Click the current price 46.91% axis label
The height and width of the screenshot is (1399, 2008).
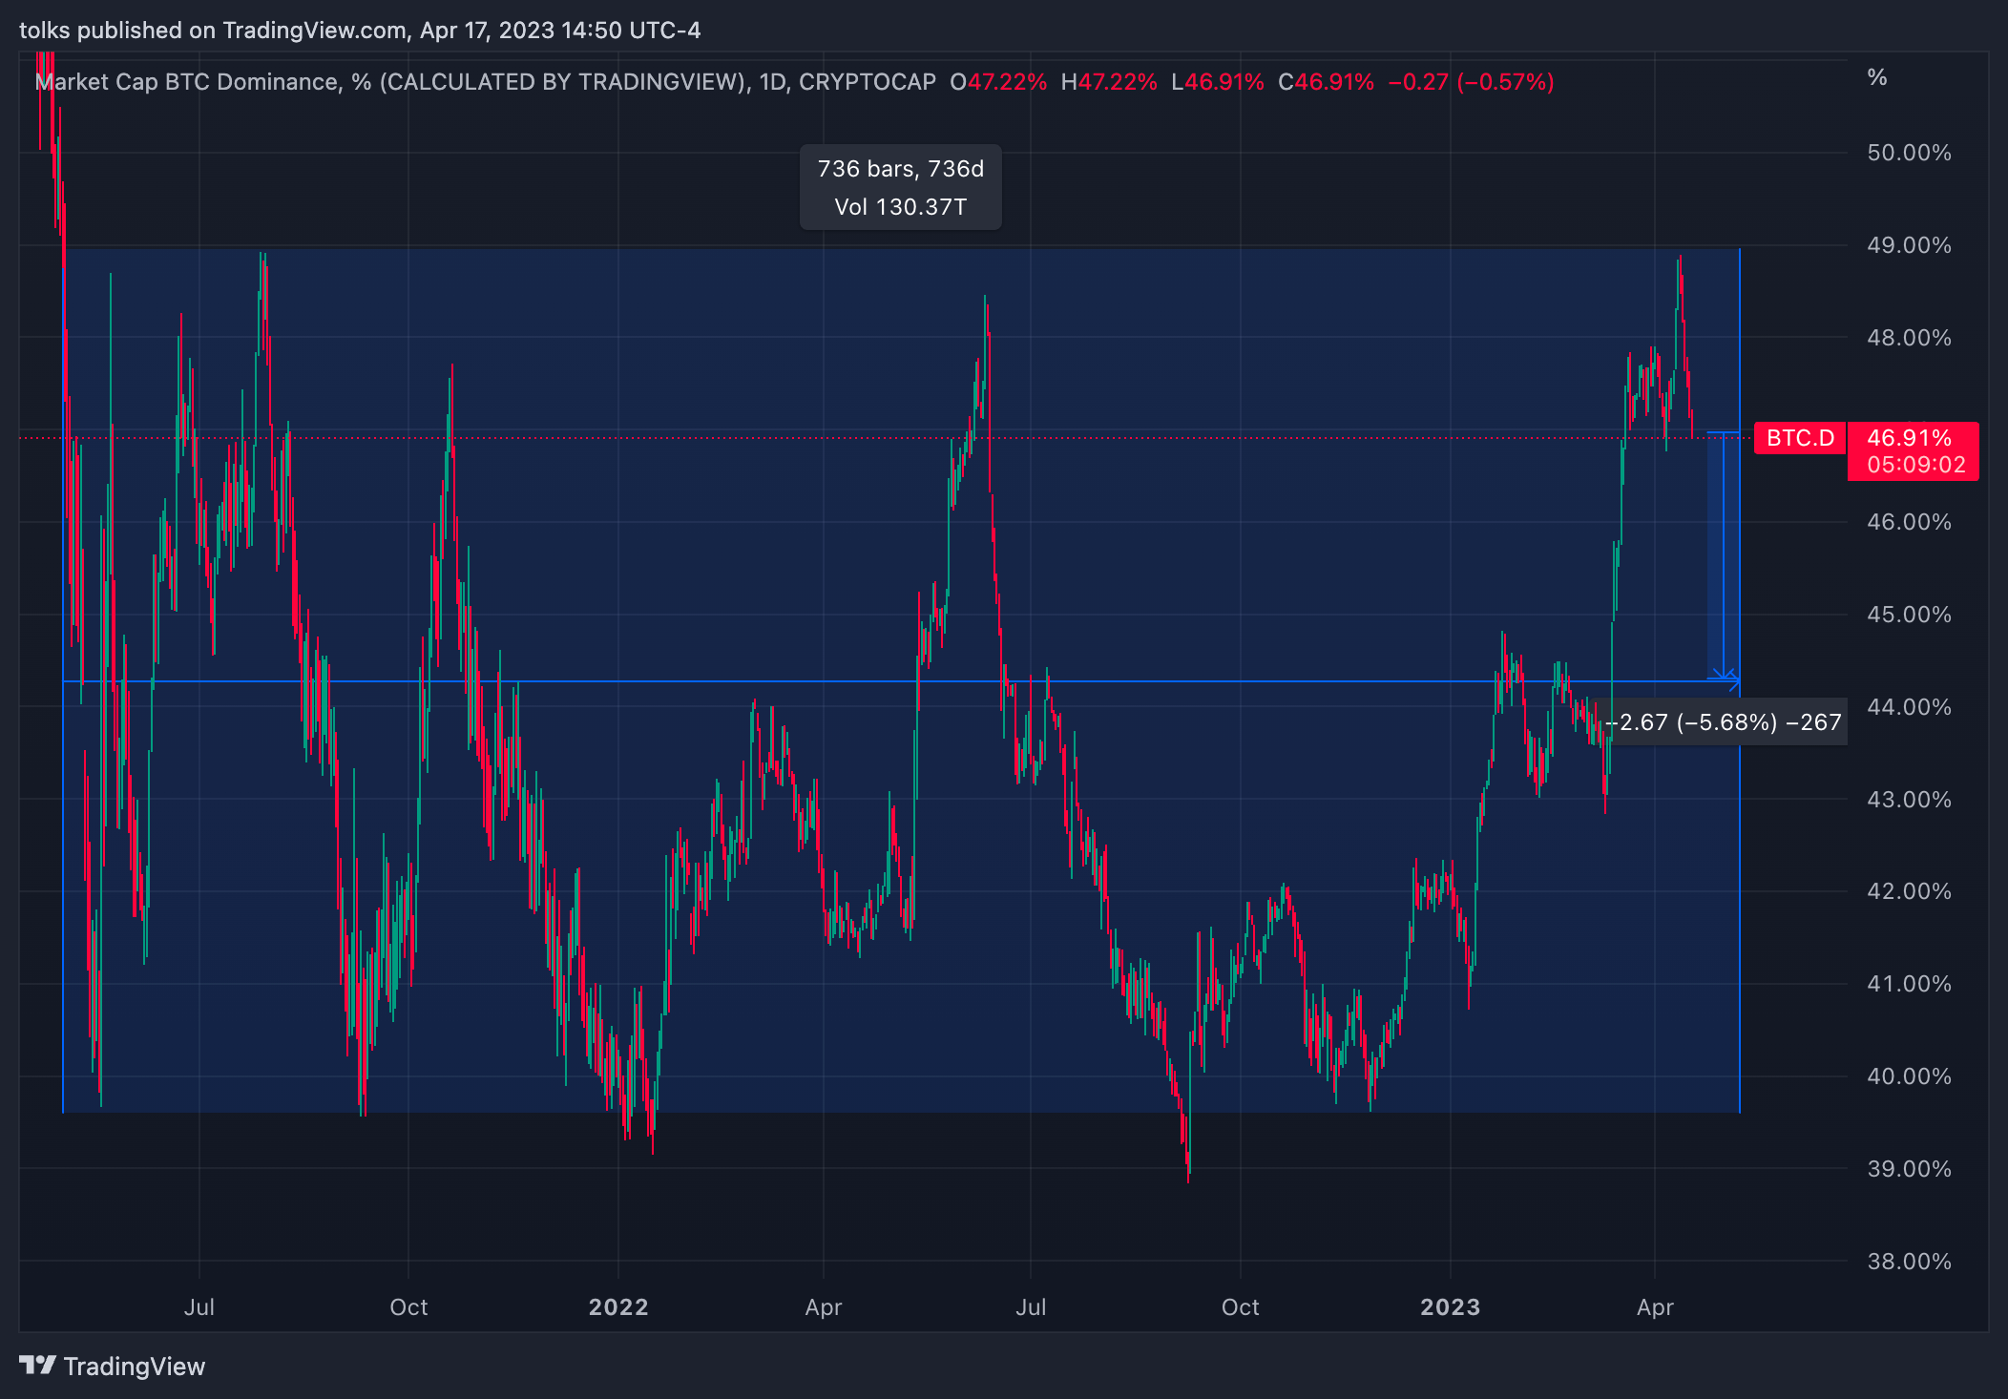pyautogui.click(x=1909, y=438)
